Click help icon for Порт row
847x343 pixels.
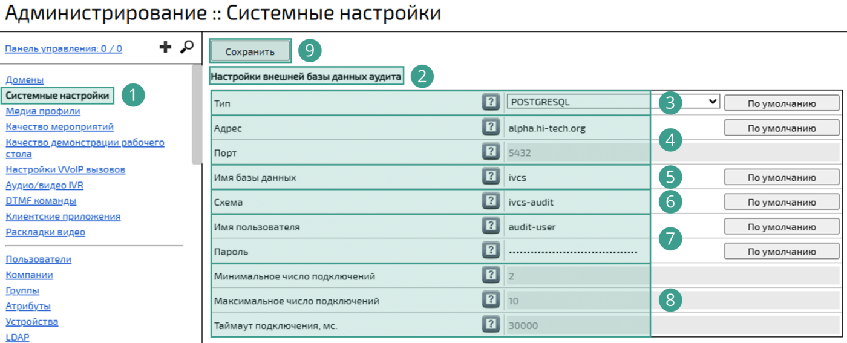point(491,152)
